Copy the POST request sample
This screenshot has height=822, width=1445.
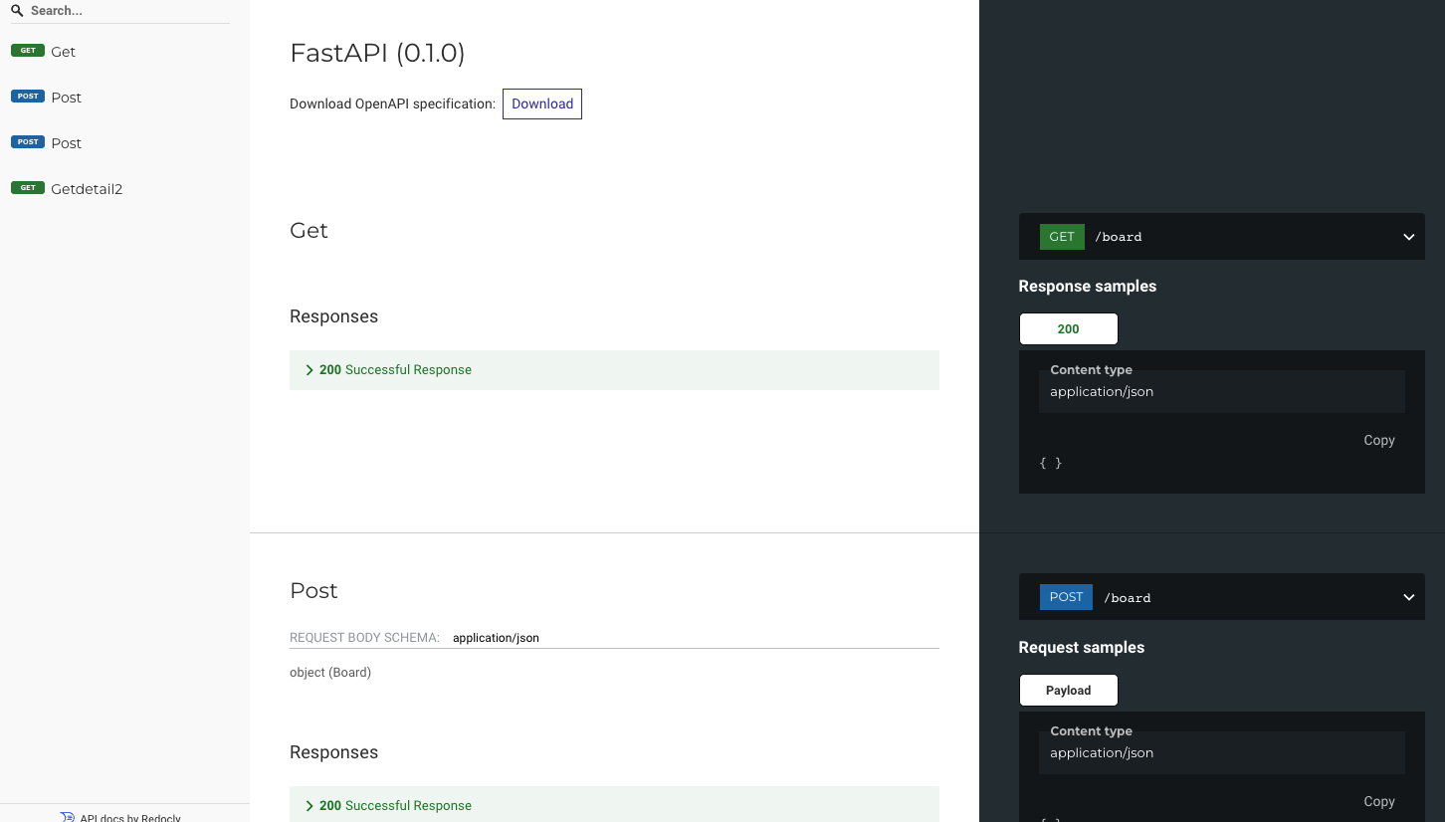(1379, 801)
